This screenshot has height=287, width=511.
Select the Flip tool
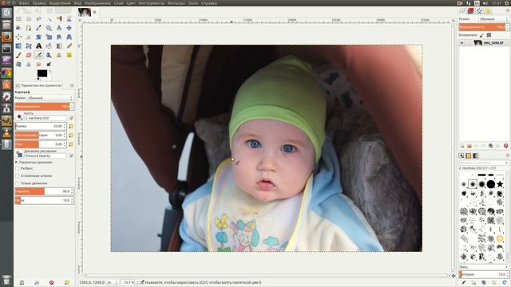[x=18, y=46]
